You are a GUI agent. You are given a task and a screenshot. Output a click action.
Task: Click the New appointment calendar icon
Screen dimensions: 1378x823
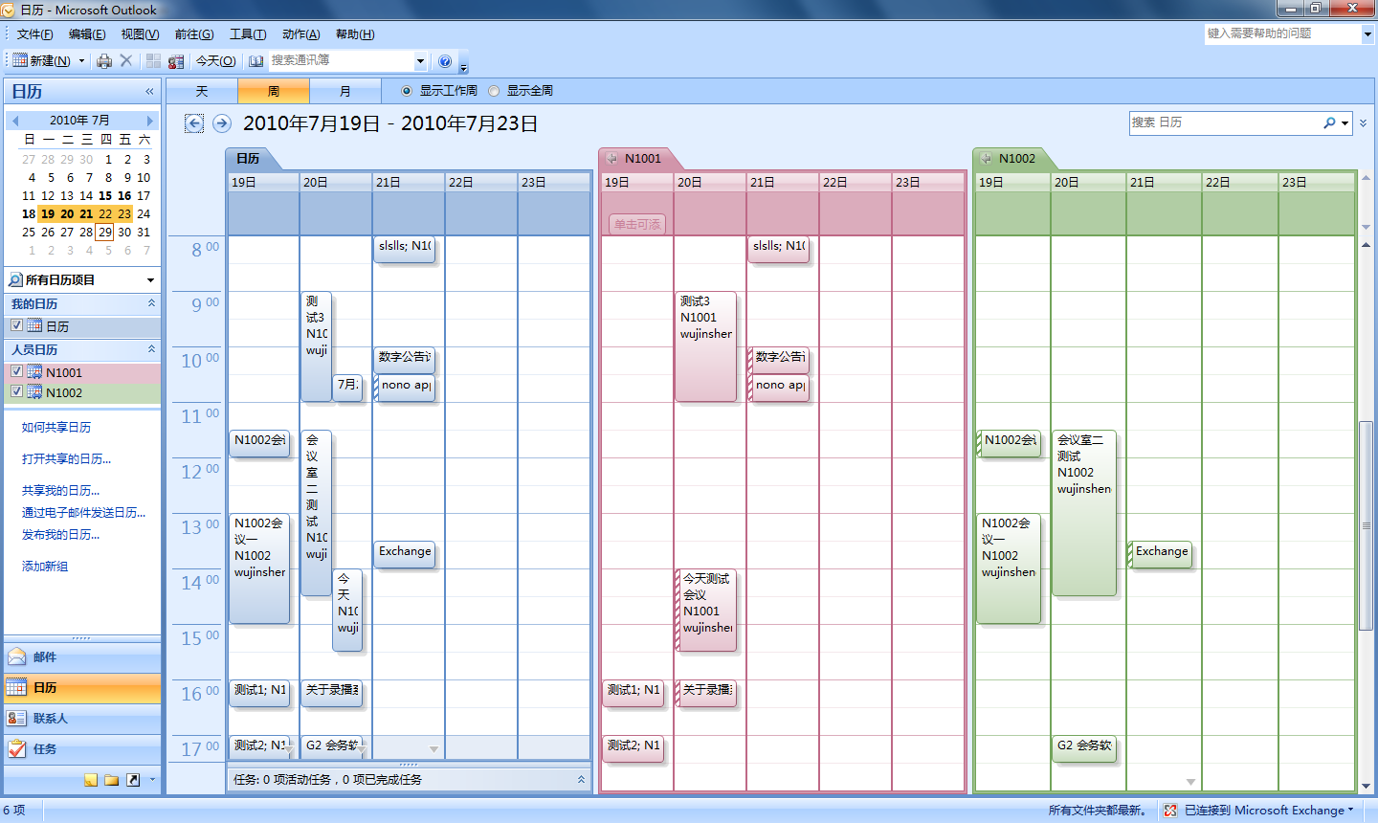[20, 60]
